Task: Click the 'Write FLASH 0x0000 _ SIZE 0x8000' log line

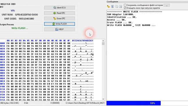Action: click(131, 25)
